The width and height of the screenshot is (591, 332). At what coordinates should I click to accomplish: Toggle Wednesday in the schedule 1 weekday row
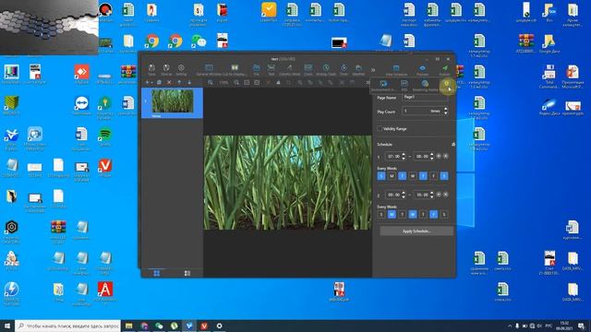[413, 176]
